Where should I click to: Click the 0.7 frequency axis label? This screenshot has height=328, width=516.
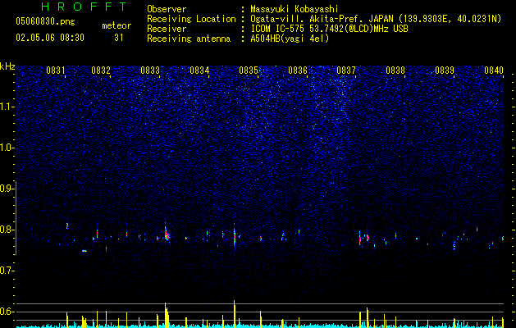click(x=7, y=271)
